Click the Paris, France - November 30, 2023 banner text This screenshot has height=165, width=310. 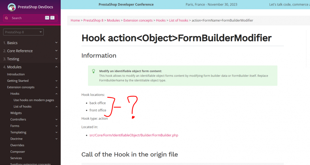click(211, 4)
